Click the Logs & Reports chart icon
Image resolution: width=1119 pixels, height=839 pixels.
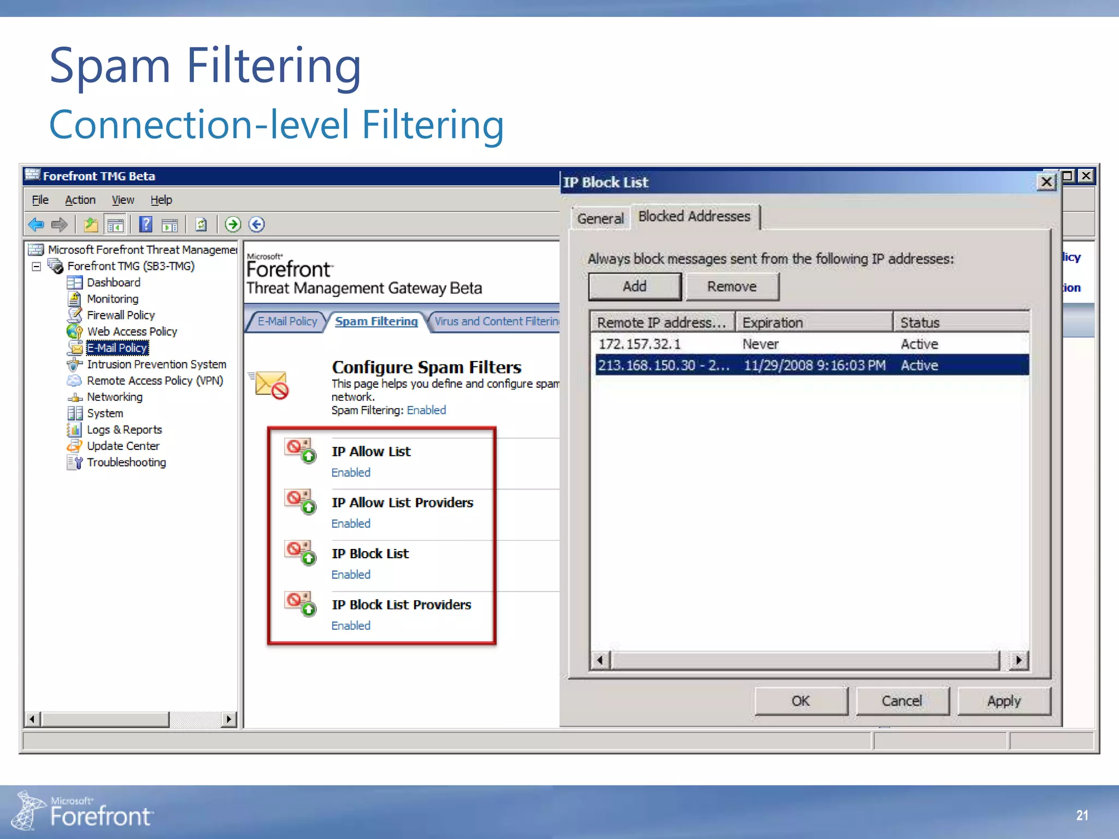pos(75,430)
